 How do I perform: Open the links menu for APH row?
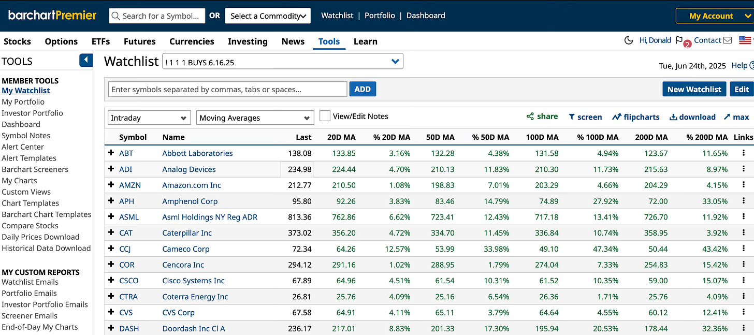[744, 201]
